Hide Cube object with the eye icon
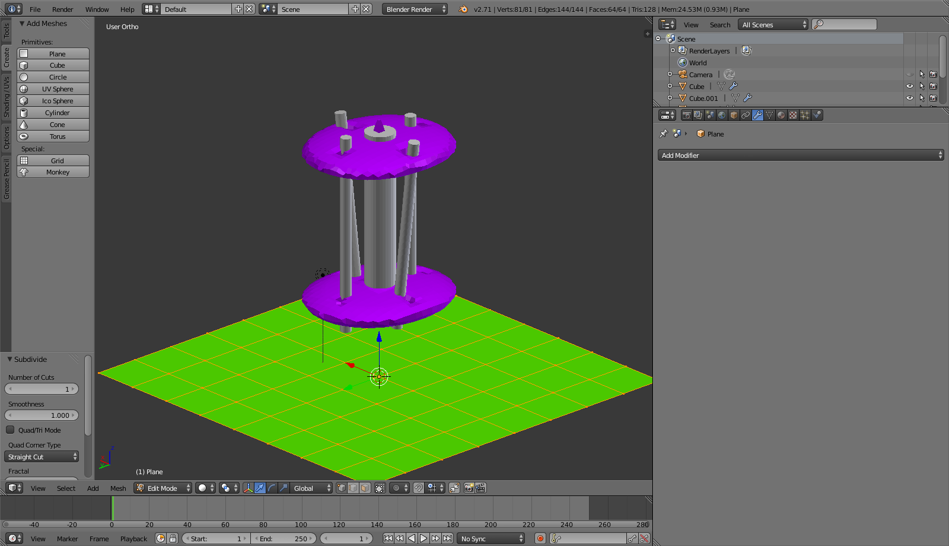The height and width of the screenshot is (546, 949). click(909, 86)
